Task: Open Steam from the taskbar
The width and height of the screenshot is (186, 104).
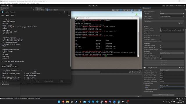Action: click(76, 102)
